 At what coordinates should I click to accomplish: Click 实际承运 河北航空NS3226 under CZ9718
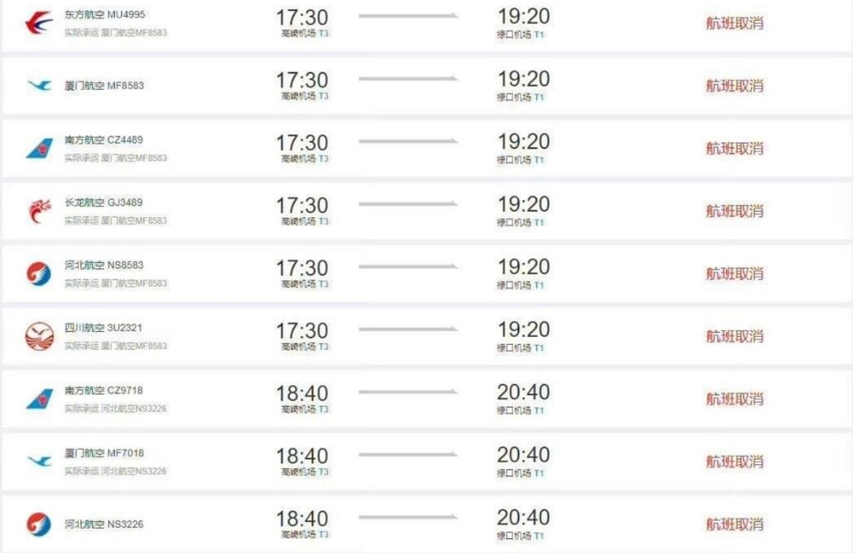(116, 408)
